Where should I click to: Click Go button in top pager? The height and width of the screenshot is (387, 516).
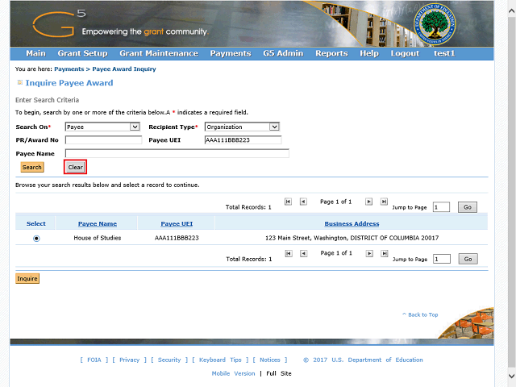[468, 207]
